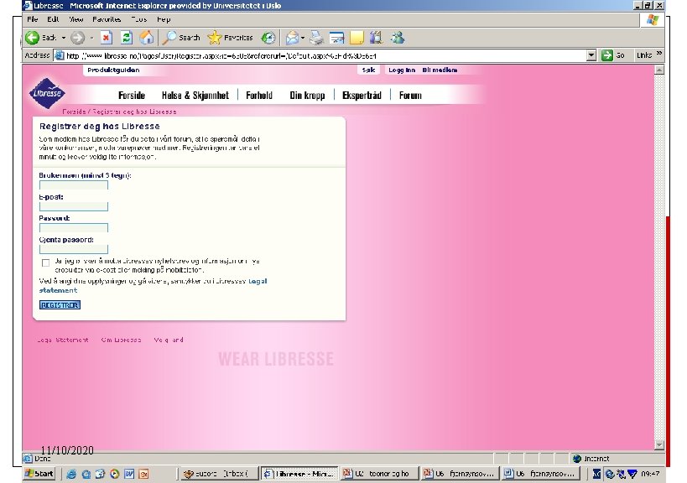This screenshot has height=483, width=687.
Task: Tick the newsletter consent checkbox
Action: (45, 262)
